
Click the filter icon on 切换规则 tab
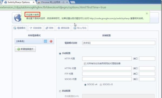point(31,28)
